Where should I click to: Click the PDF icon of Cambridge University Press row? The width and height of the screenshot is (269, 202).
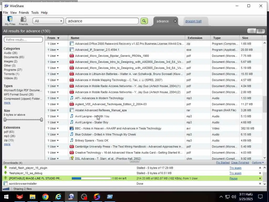(71, 146)
